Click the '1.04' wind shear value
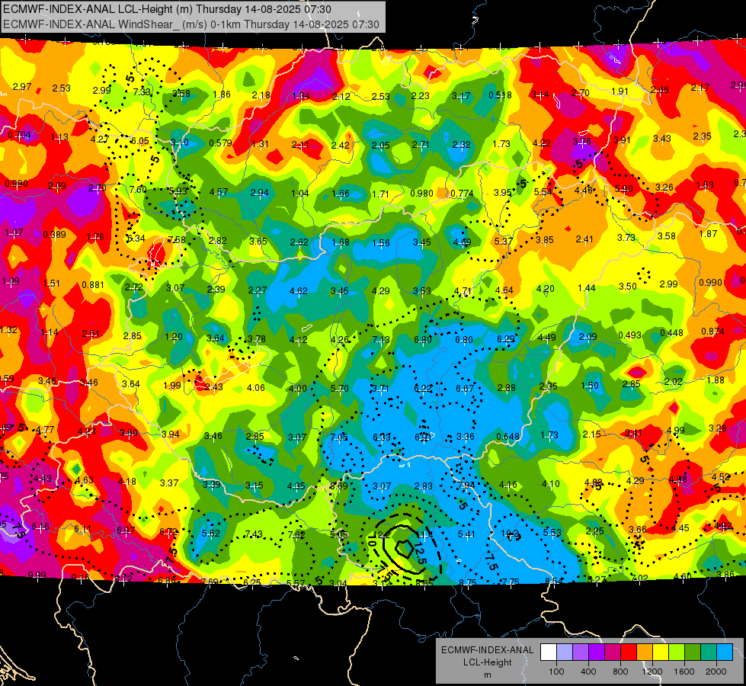Viewport: 746px width, 686px height. point(300,194)
